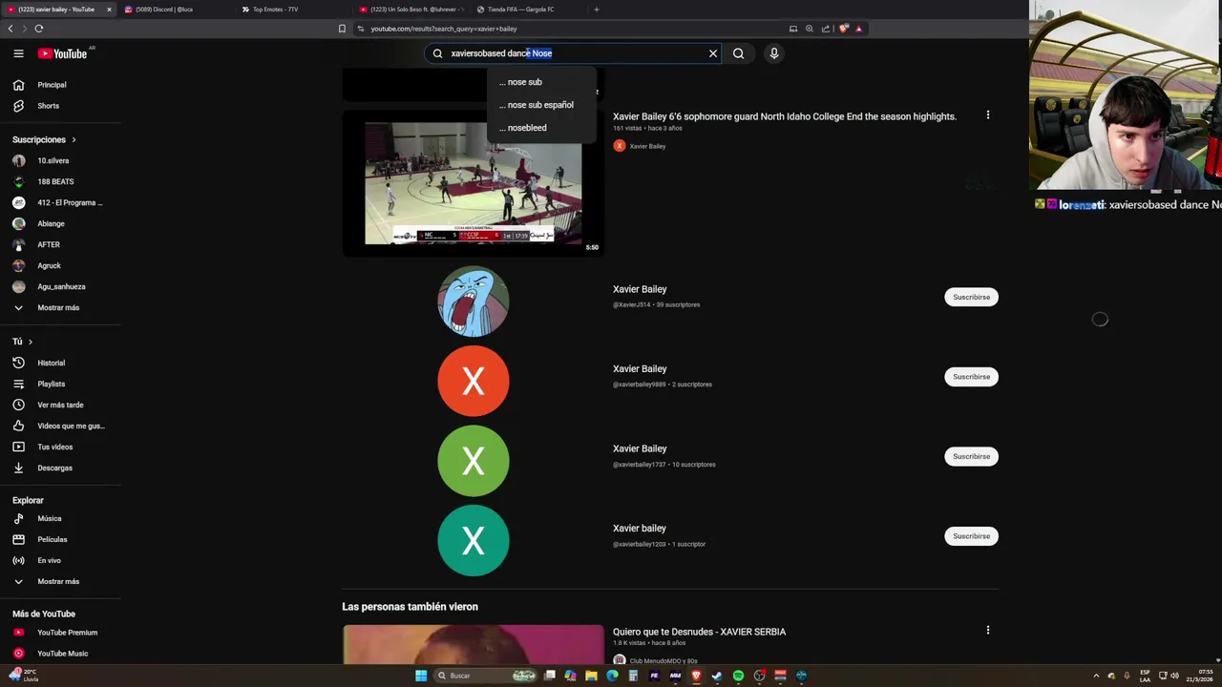
Task: Subscribe to Xavier Bailey @xavierbailey9889
Action: 971,377
